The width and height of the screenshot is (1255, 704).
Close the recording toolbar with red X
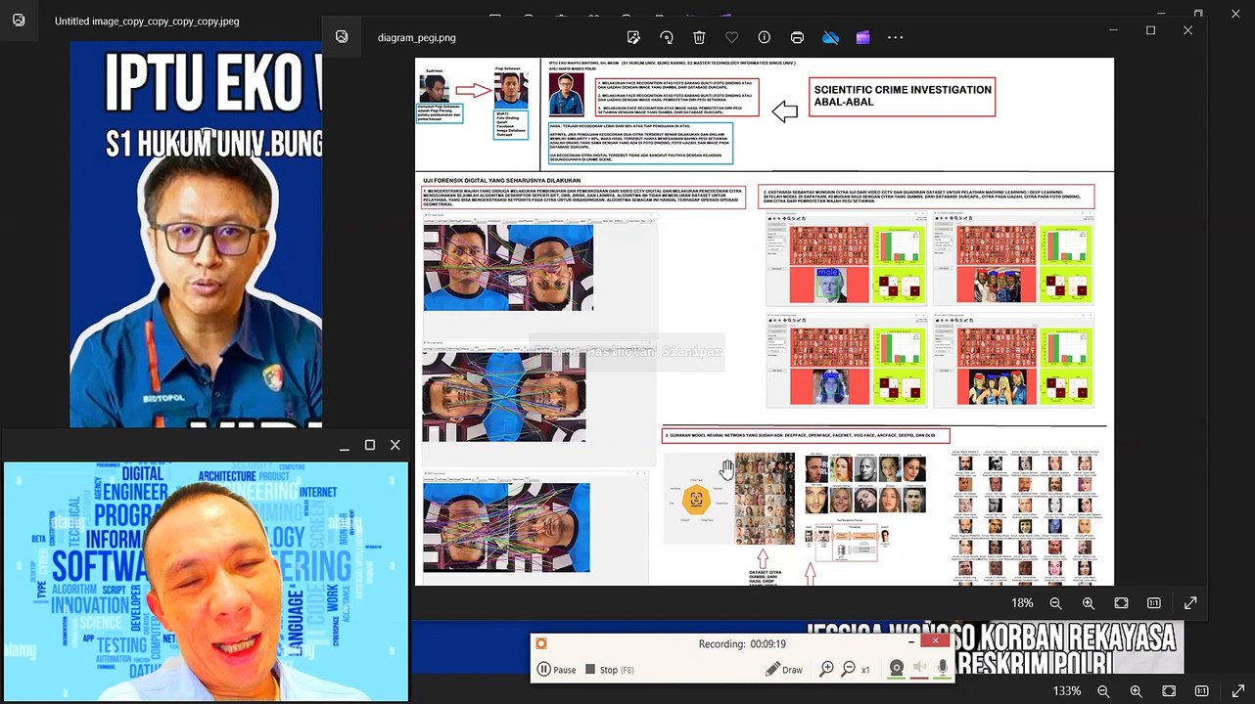pyautogui.click(x=936, y=640)
